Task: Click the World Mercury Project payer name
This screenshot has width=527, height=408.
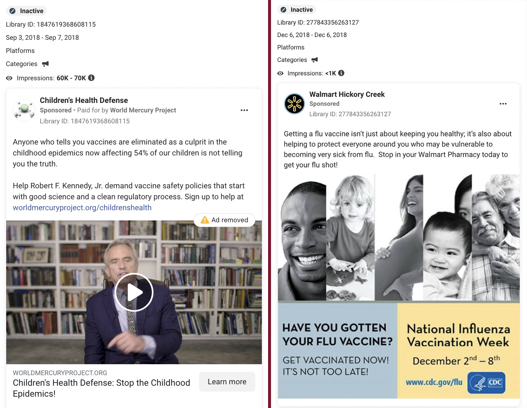Action: coord(143,110)
